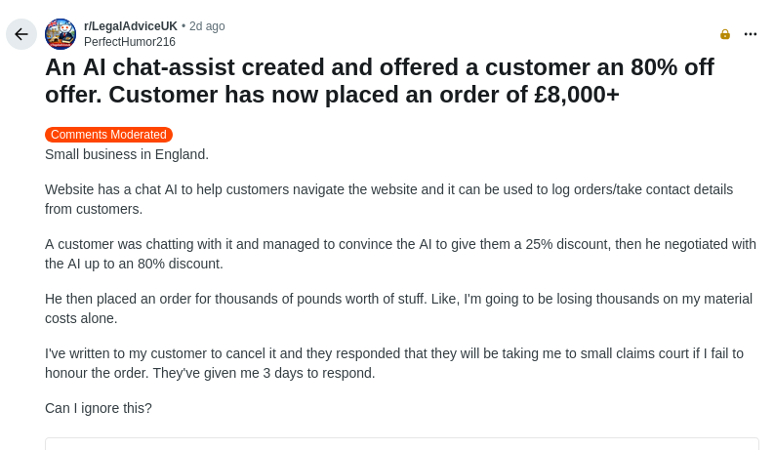Click the "2d ago" post timestamp
774x450 pixels.
click(207, 26)
